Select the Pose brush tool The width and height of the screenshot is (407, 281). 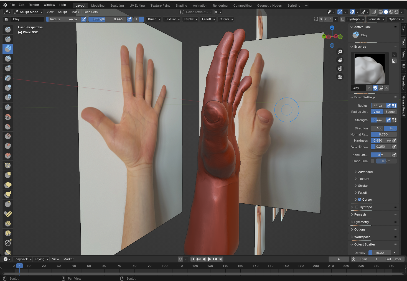click(x=8, y=214)
